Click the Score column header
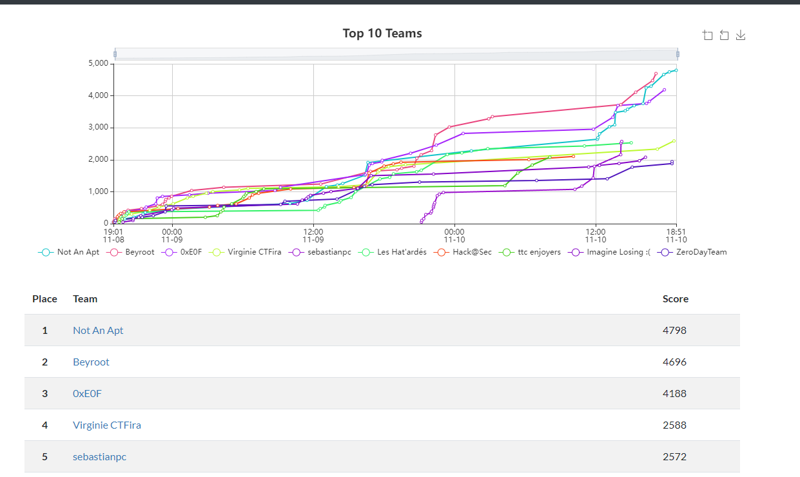Viewport: 800px width, 477px height. tap(675, 298)
